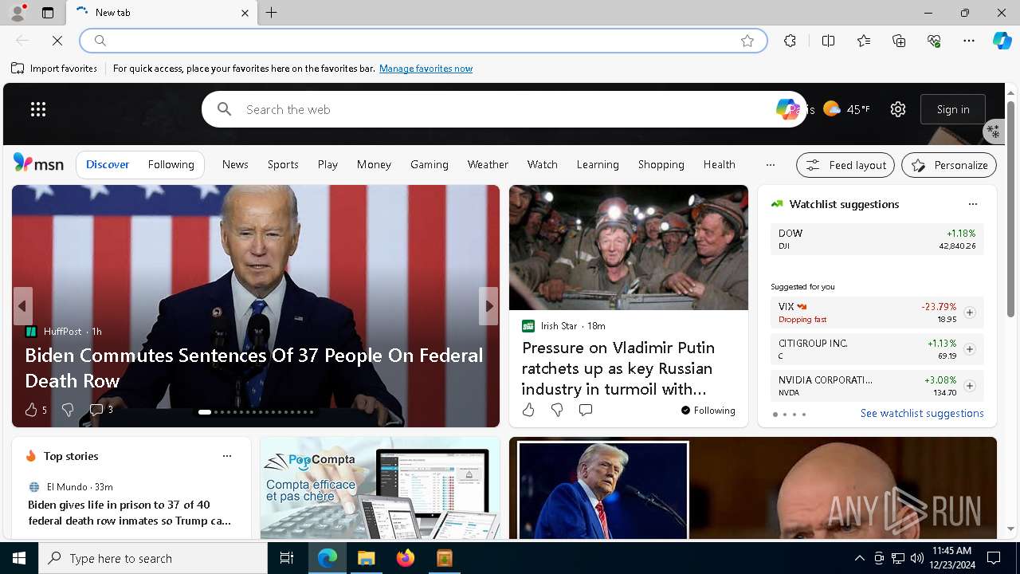This screenshot has height=574, width=1020.
Task: Open Biden gives life in prison headline
Action: click(x=130, y=513)
